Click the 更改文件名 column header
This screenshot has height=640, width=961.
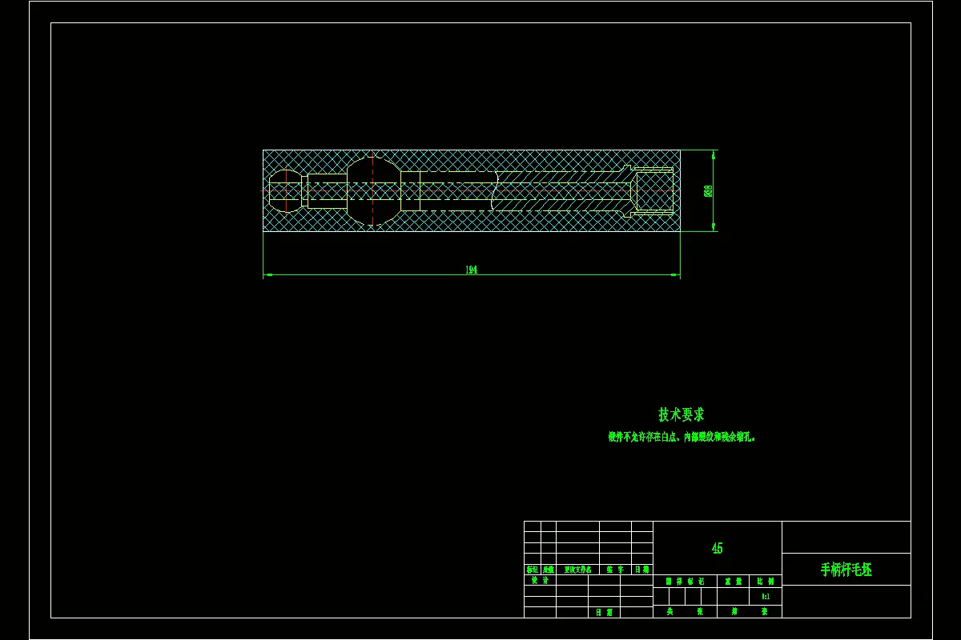[x=577, y=570]
